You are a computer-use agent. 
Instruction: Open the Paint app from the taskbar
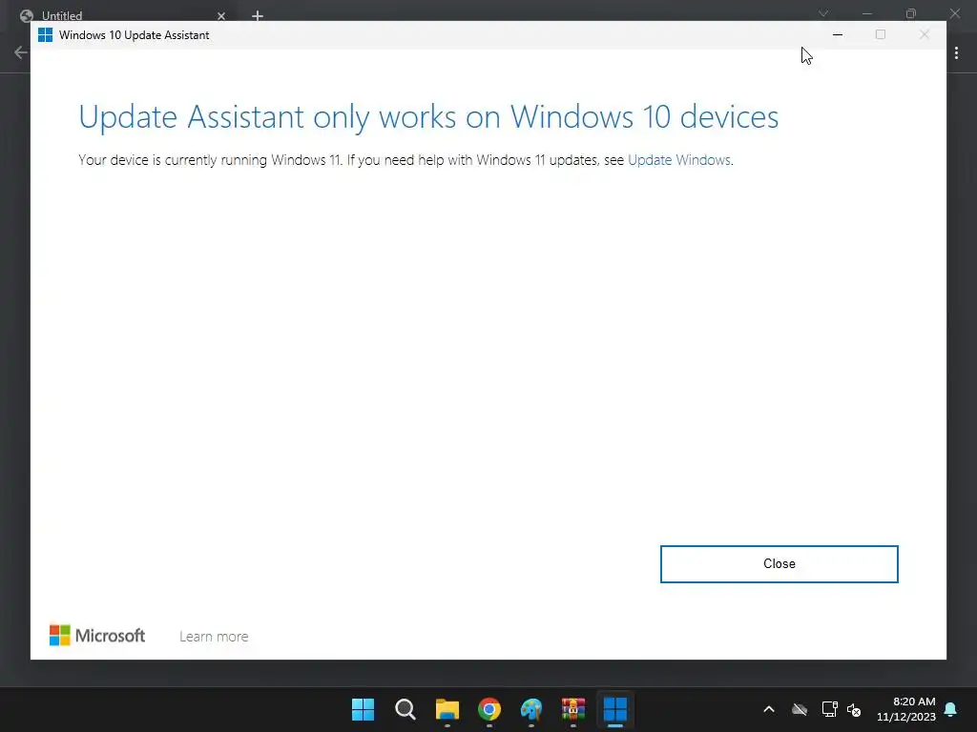click(x=530, y=709)
